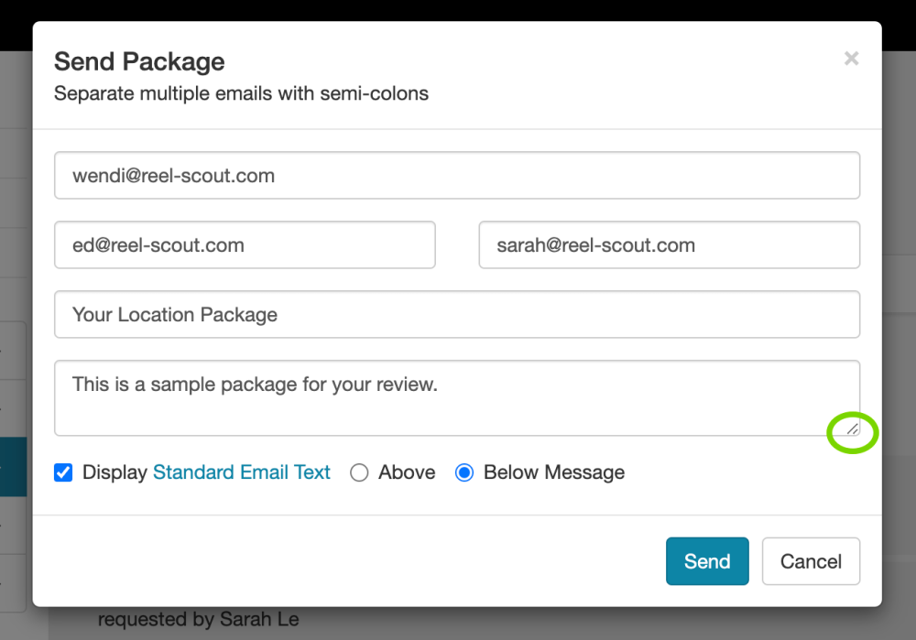Select the Above radio button circle
This screenshot has height=640, width=916.
coord(359,473)
